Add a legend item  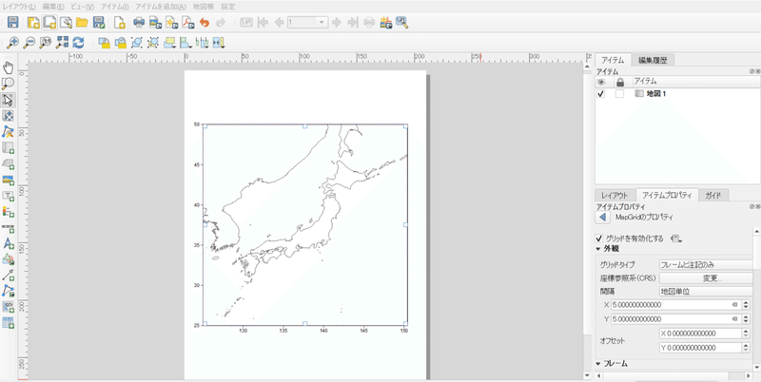point(9,211)
